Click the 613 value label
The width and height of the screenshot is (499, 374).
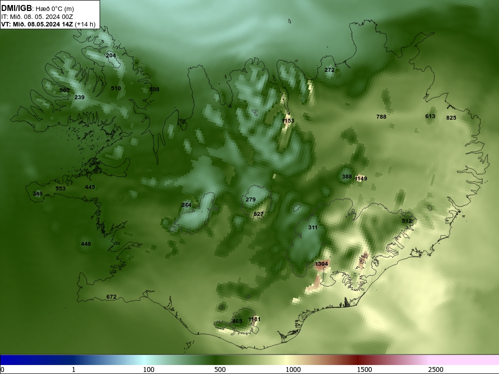(x=430, y=116)
